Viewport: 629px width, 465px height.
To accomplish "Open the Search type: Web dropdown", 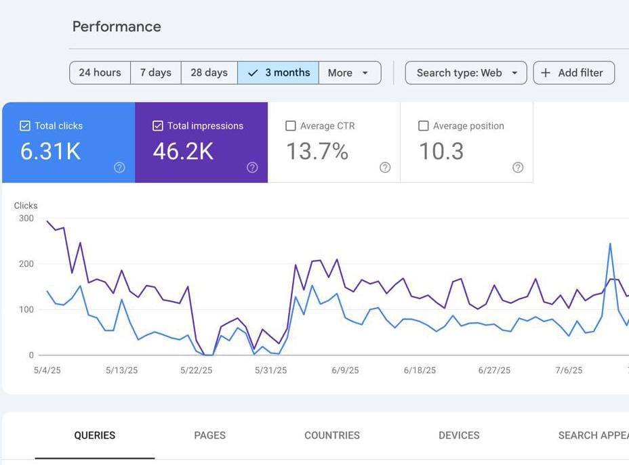I will (466, 73).
